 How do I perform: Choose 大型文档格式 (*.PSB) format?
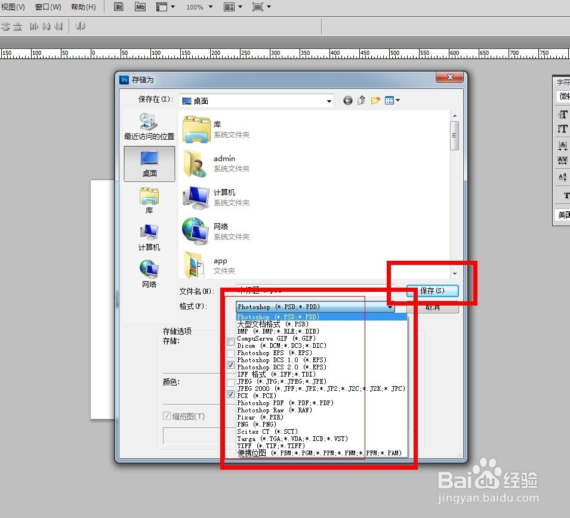[x=321, y=324]
